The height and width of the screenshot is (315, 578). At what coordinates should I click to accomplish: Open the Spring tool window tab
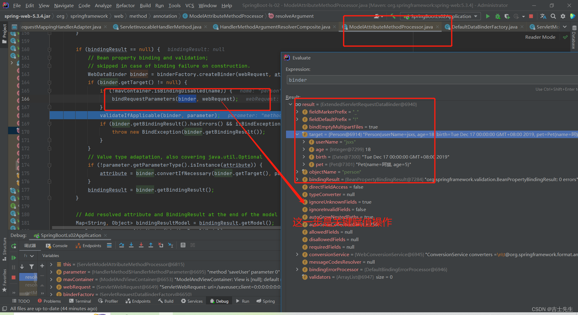(x=265, y=301)
